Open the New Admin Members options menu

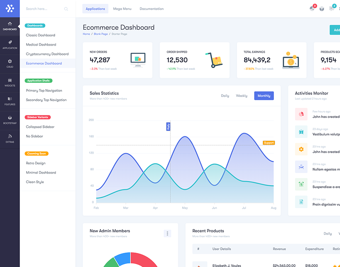(x=167, y=233)
